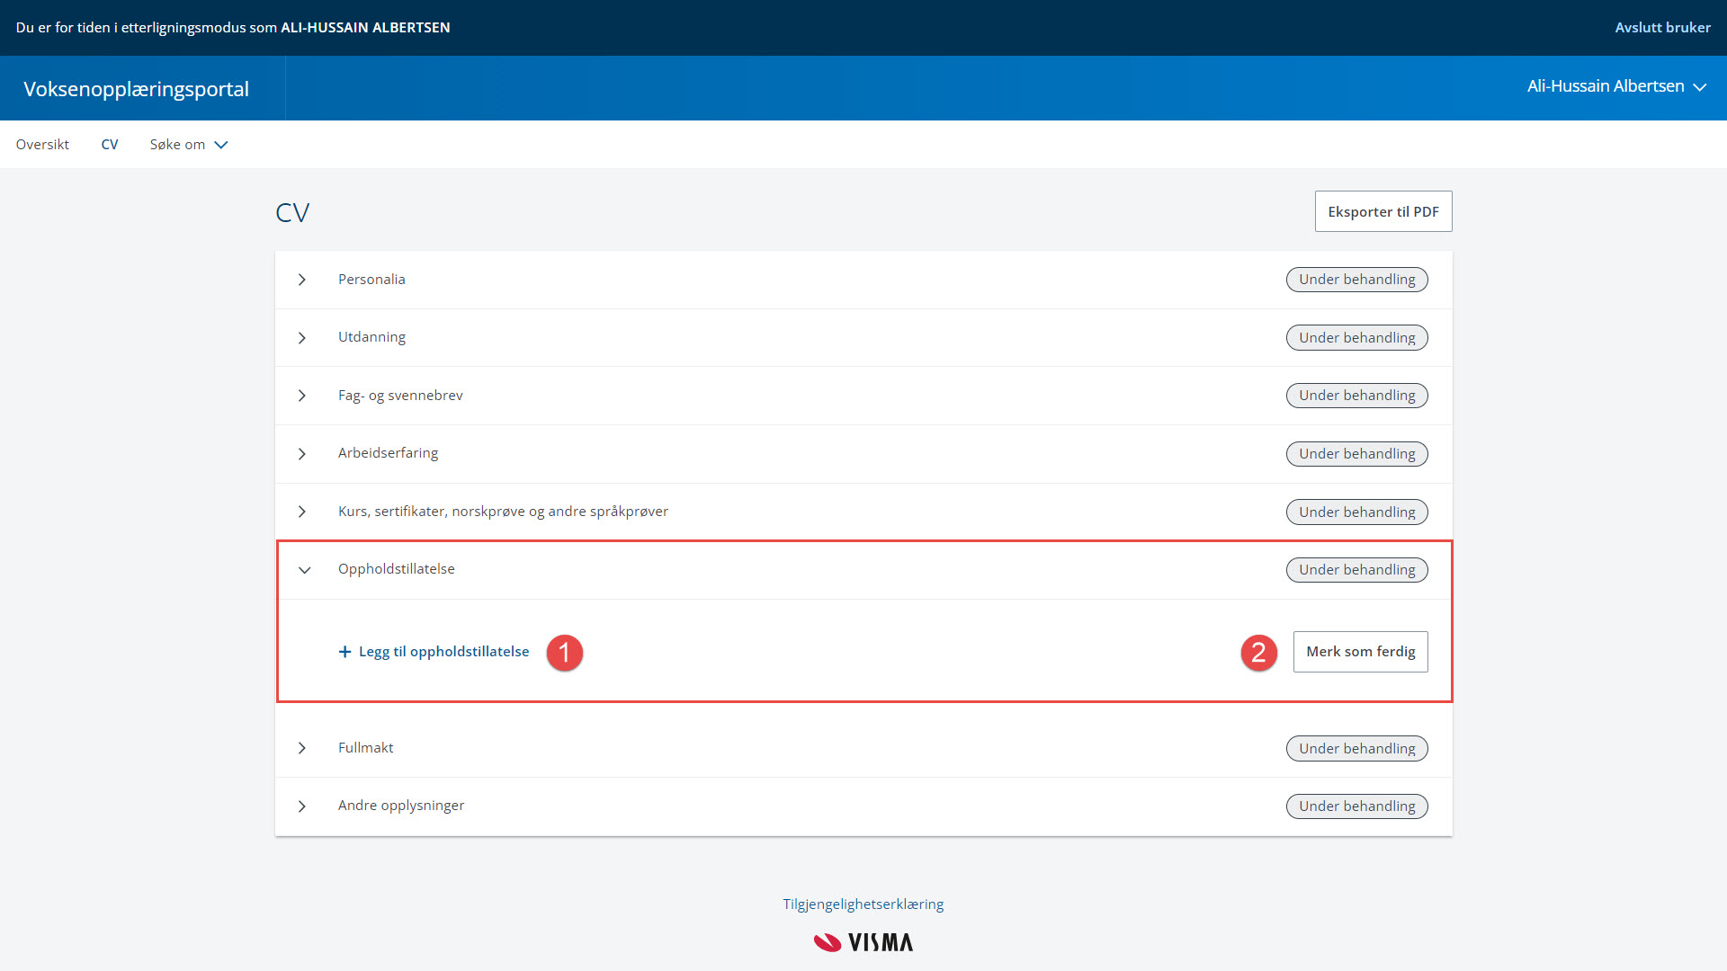Viewport: 1727px width, 971px height.
Task: Click the Eksporter til PDF button
Action: (x=1383, y=211)
